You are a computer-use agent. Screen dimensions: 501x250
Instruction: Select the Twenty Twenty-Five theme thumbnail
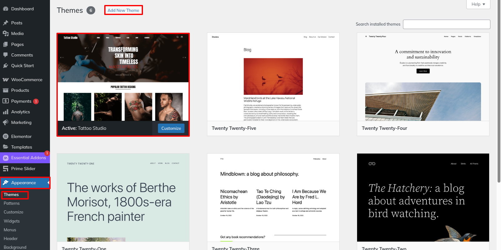(x=273, y=77)
